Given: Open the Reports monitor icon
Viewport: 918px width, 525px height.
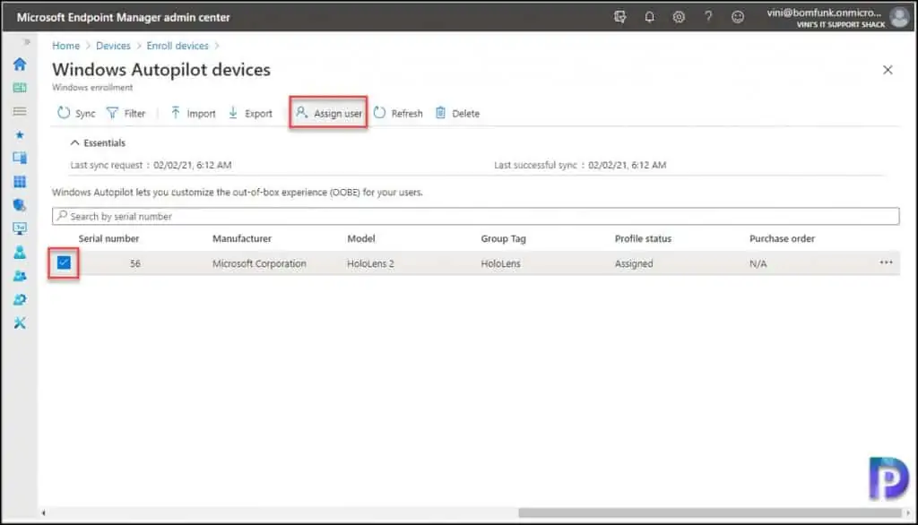Looking at the screenshot, I should (20, 228).
